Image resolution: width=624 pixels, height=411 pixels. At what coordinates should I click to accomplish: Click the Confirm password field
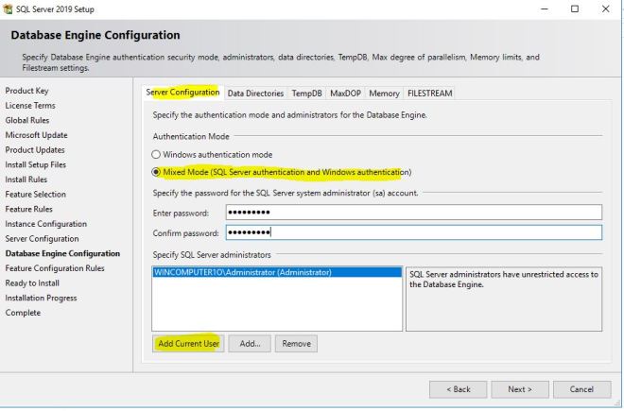[412, 232]
